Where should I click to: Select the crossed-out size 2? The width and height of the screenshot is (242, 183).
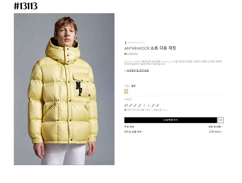coord(140,106)
